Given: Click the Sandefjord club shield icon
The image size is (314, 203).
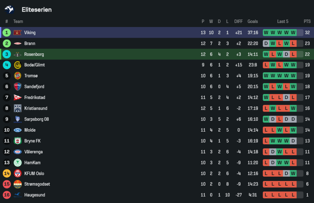Looking at the screenshot, I should pos(17,87).
